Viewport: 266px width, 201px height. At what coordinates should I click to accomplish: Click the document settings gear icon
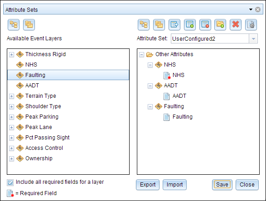(x=251, y=25)
